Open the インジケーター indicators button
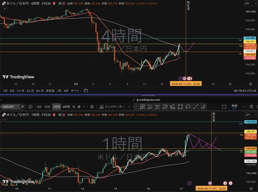The height and width of the screenshot is (192, 258). [x=112, y=107]
